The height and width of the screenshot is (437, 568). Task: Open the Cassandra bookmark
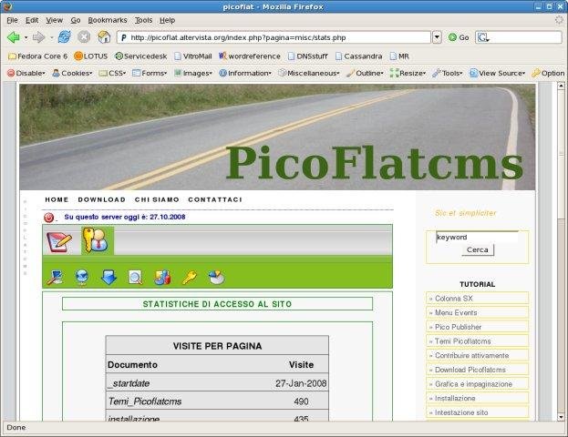[358, 56]
